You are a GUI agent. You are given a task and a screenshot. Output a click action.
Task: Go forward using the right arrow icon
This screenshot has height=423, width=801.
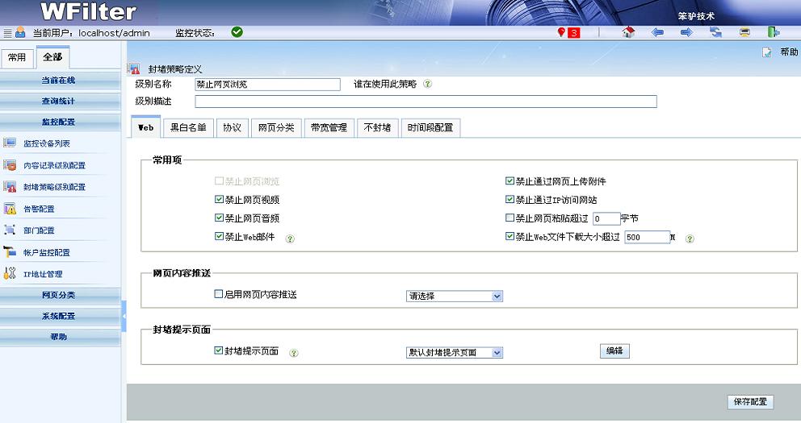tap(686, 32)
